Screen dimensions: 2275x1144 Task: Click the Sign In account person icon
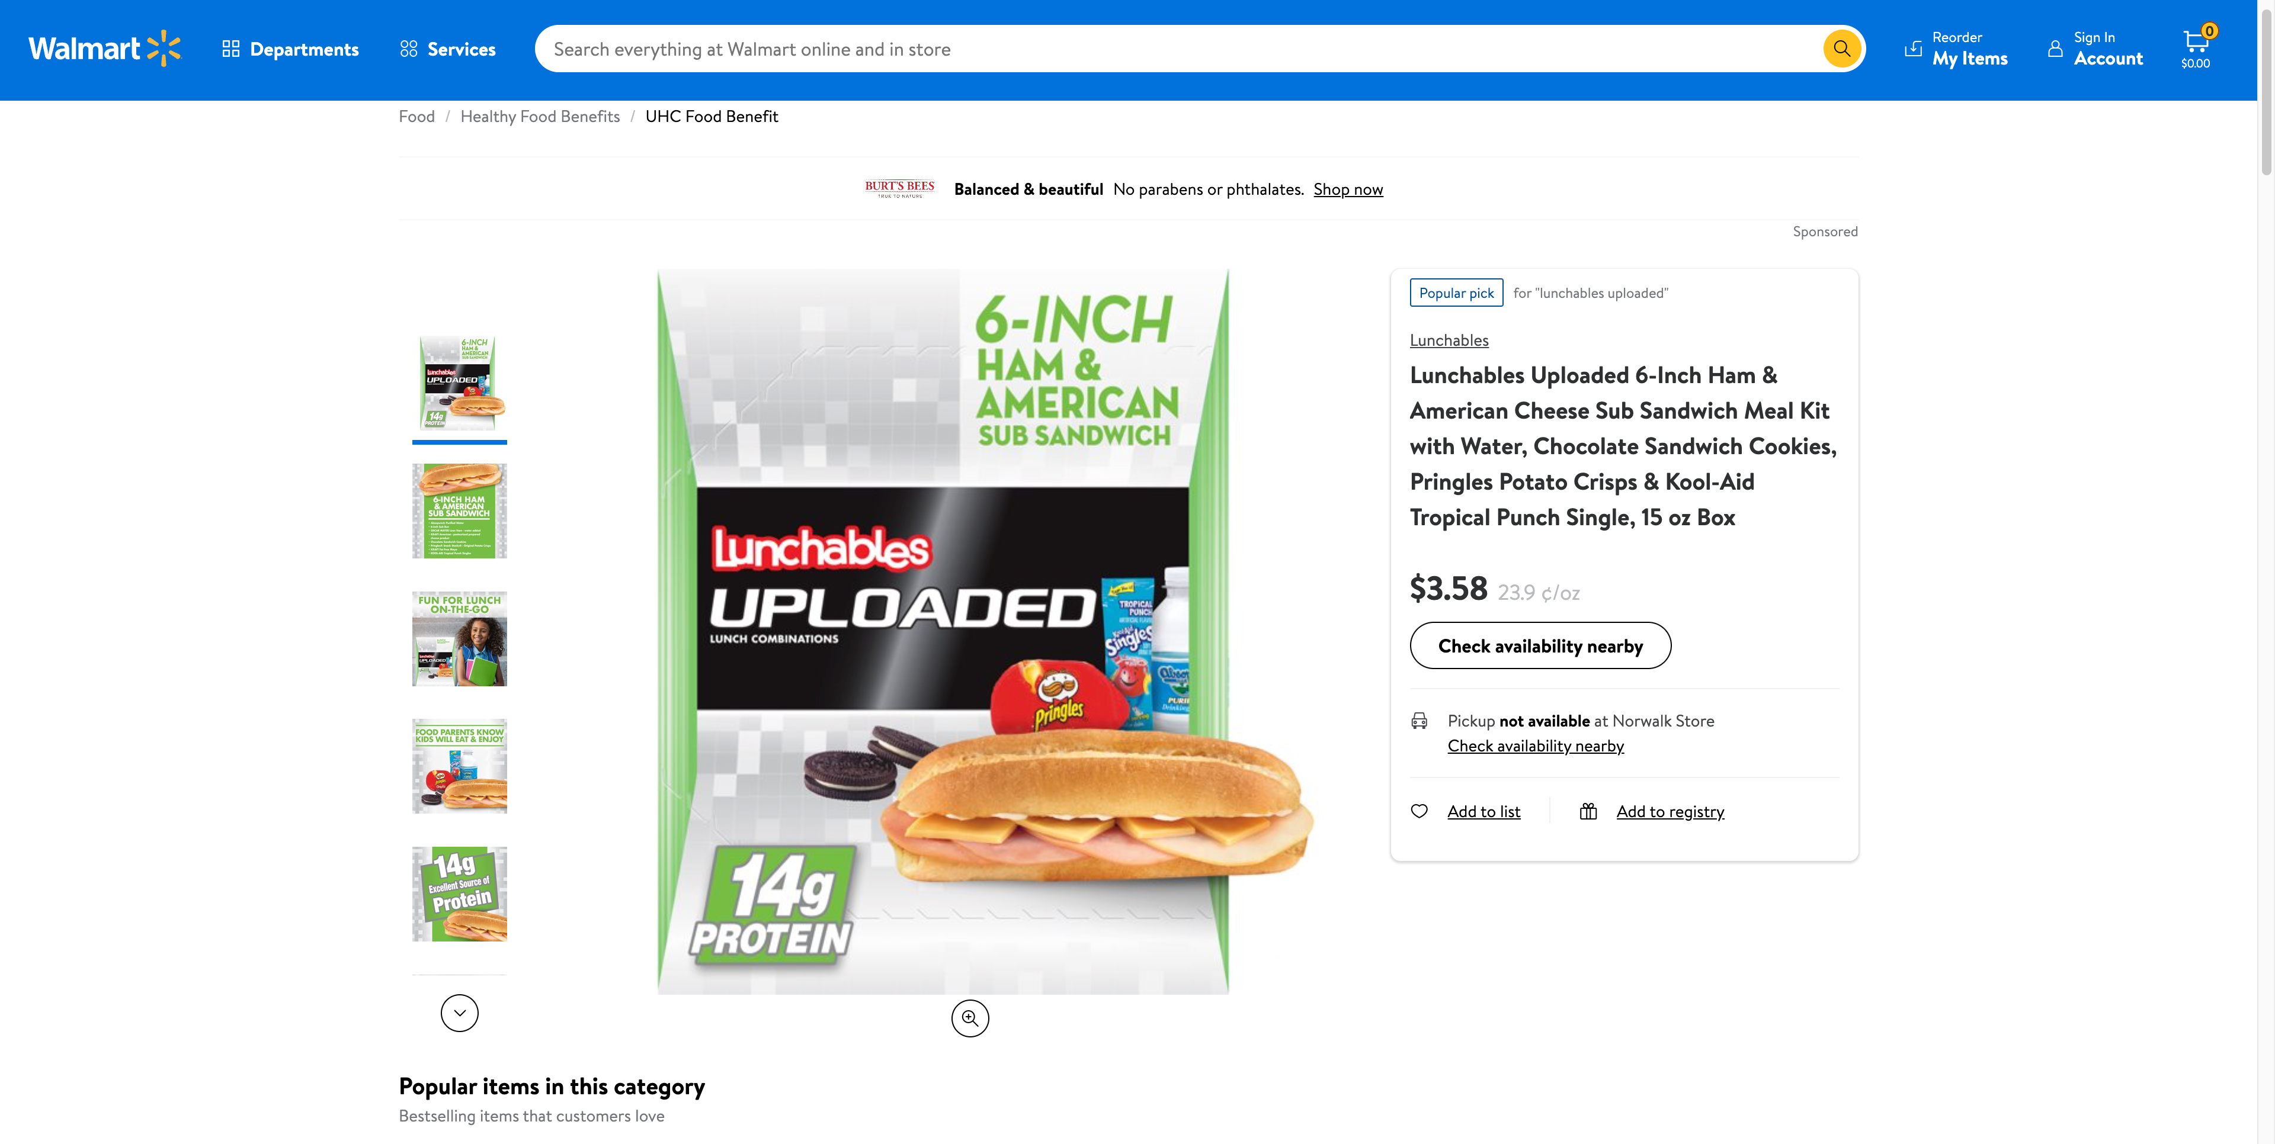[x=2055, y=49]
